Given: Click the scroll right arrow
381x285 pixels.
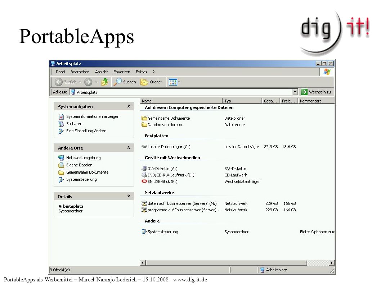Looking at the screenshot, I should click(332, 263).
